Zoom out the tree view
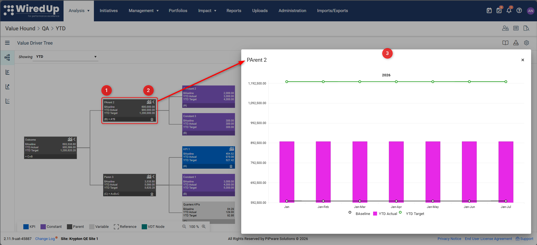 tap(184, 226)
